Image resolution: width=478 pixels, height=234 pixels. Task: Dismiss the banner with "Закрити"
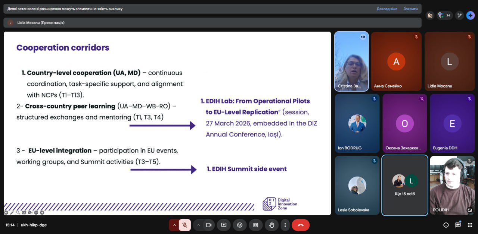point(410,9)
